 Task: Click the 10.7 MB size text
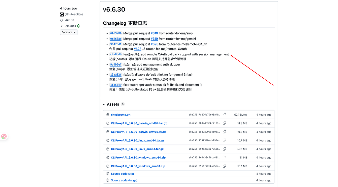(x=242, y=140)
